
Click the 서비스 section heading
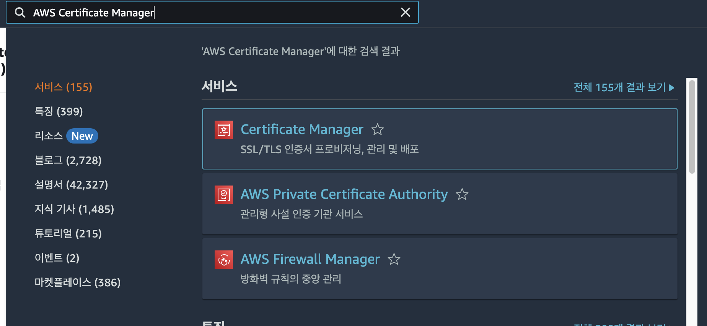coord(220,86)
